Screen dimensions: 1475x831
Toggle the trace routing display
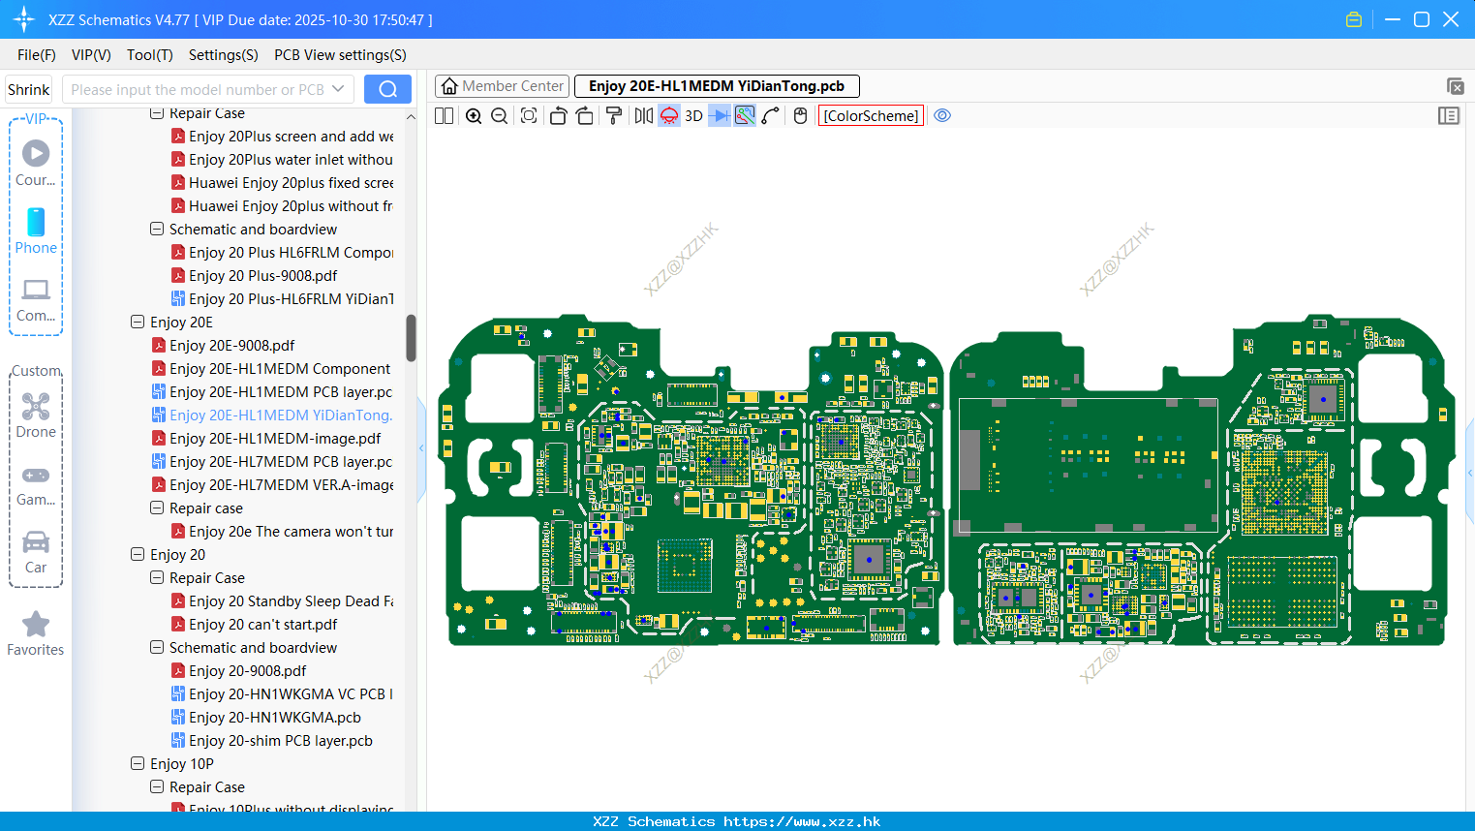pyautogui.click(x=745, y=116)
